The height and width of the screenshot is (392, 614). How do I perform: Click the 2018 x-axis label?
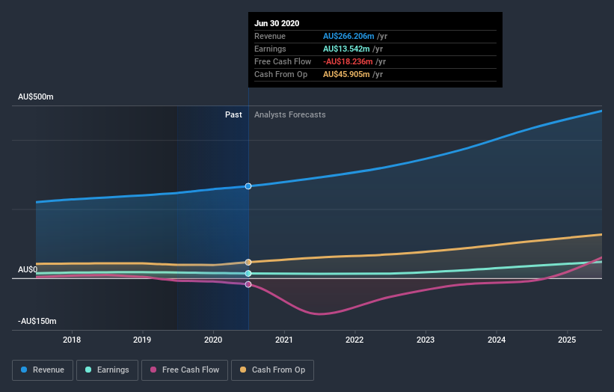72,340
